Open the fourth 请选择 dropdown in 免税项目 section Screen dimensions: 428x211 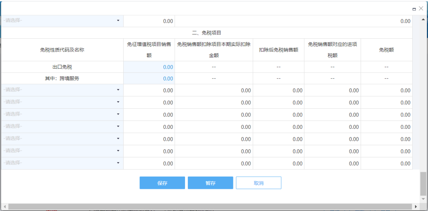(62, 127)
